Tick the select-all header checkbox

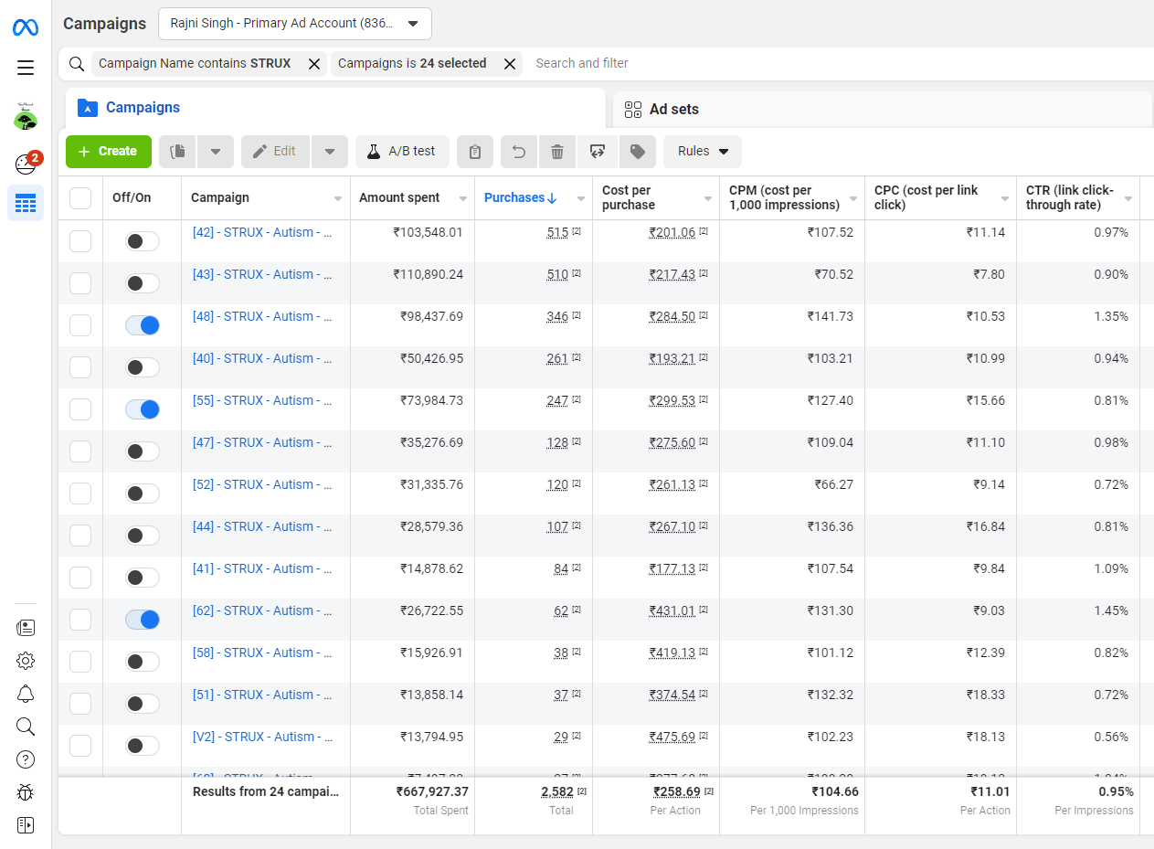pyautogui.click(x=80, y=198)
